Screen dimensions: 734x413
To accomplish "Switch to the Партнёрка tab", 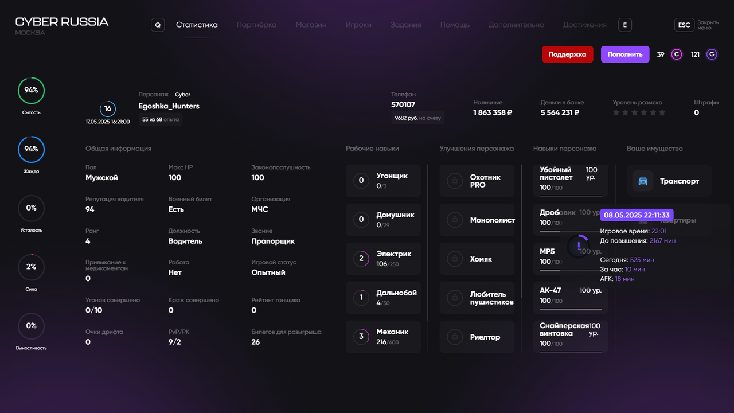I will click(x=256, y=25).
